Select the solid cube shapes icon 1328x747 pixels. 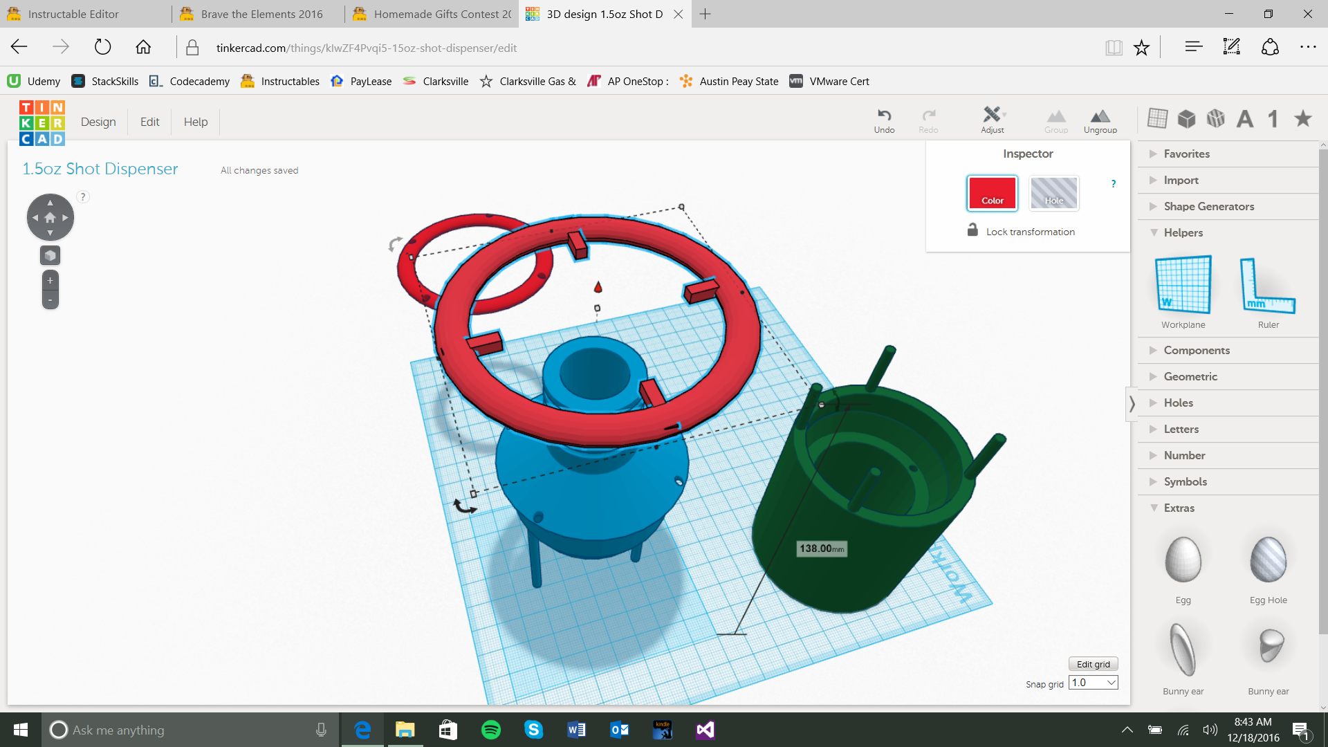click(x=1187, y=119)
